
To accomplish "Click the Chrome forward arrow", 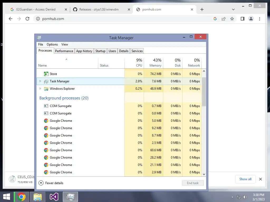I will pos(19,19).
